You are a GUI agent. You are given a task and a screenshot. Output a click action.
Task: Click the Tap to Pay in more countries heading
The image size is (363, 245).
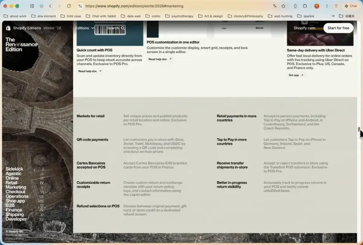[x=232, y=142]
